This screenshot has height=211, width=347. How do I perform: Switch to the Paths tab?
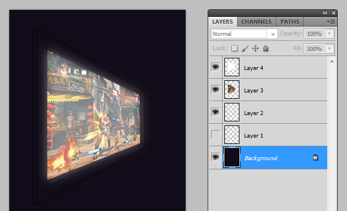point(290,21)
